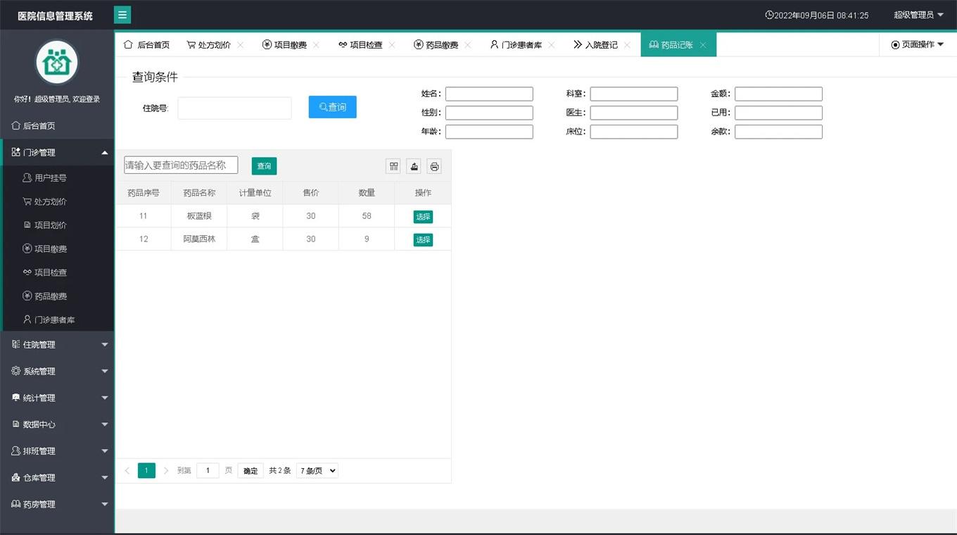Open 项目划价 in the sidebar
Screen dimensions: 957x535
pos(57,225)
